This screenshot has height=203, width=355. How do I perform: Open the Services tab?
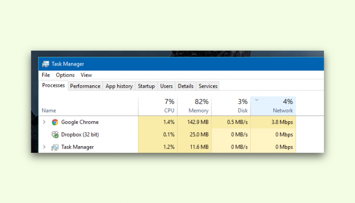tap(208, 86)
